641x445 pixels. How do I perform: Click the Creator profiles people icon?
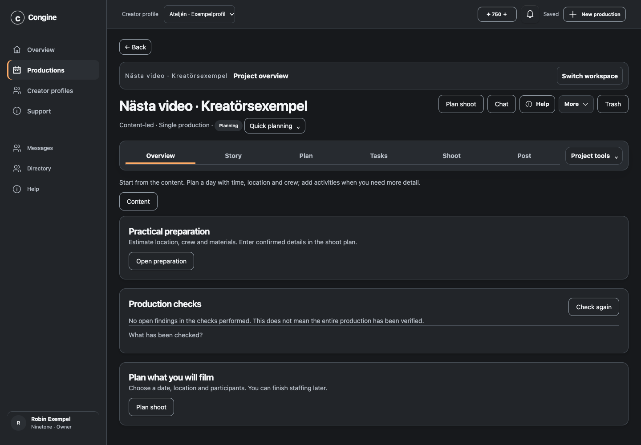(x=17, y=90)
